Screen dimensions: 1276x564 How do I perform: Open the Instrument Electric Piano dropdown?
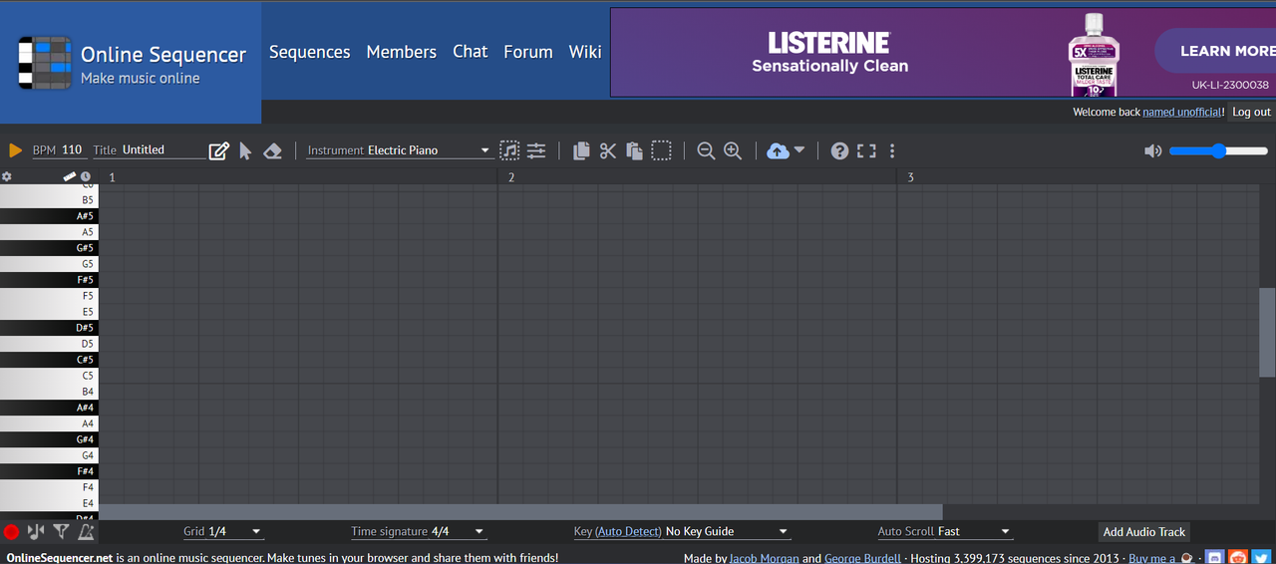pyautogui.click(x=399, y=150)
